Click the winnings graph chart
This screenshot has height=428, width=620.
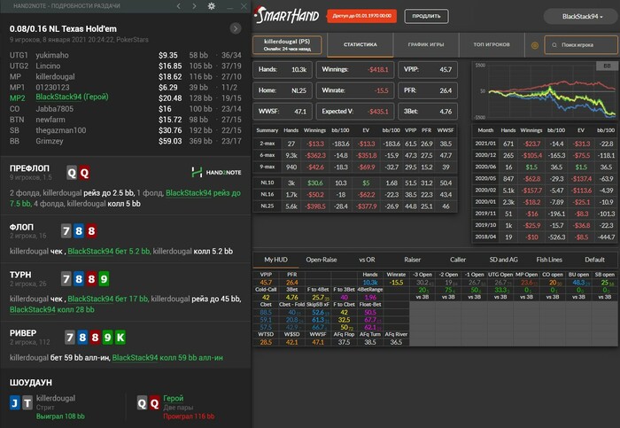544,90
